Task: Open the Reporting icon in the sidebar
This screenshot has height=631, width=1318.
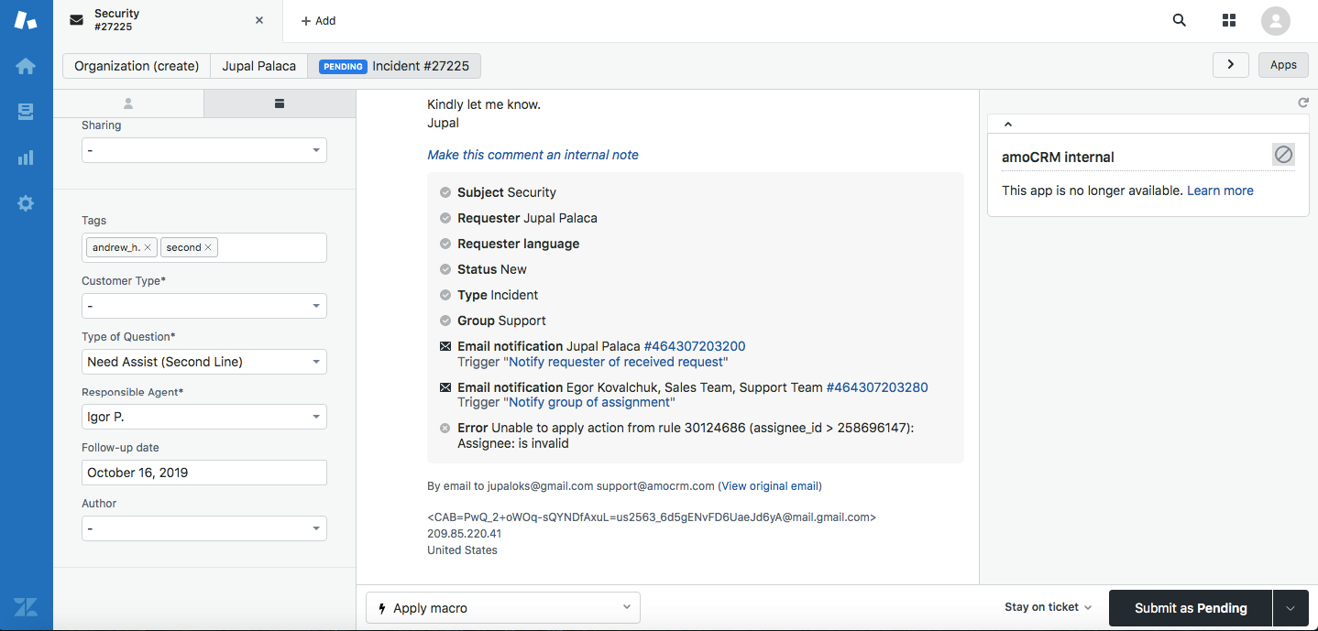Action: tap(26, 156)
